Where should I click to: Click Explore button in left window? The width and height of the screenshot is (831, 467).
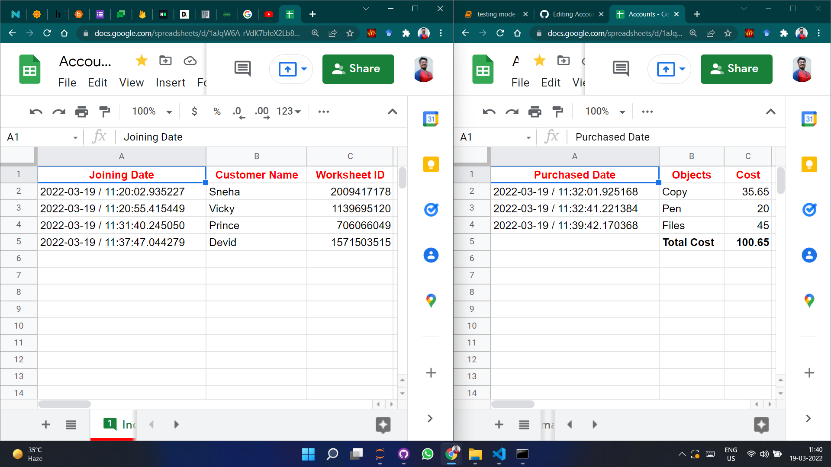pos(383,425)
